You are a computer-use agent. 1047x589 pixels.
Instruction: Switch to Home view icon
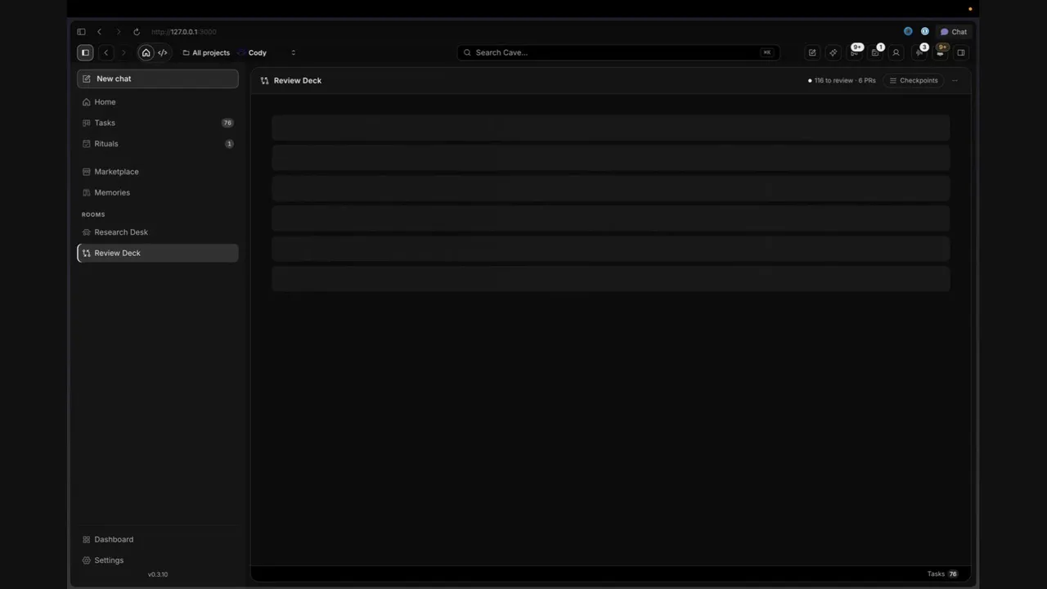pyautogui.click(x=146, y=52)
